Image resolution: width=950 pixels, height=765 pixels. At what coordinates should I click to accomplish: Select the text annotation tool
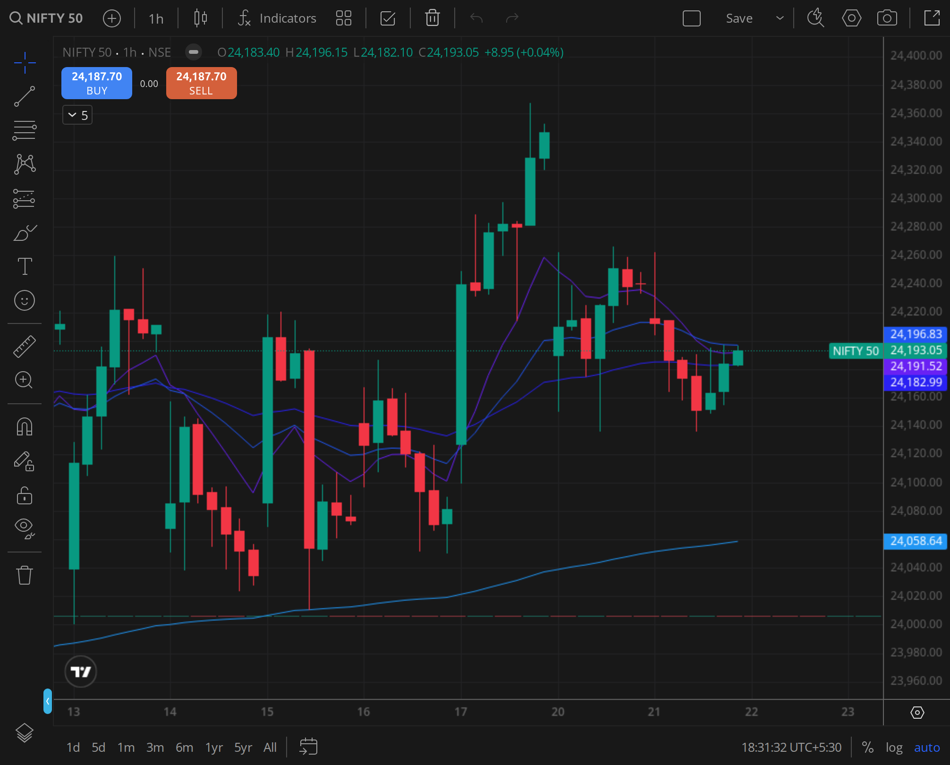(x=25, y=266)
